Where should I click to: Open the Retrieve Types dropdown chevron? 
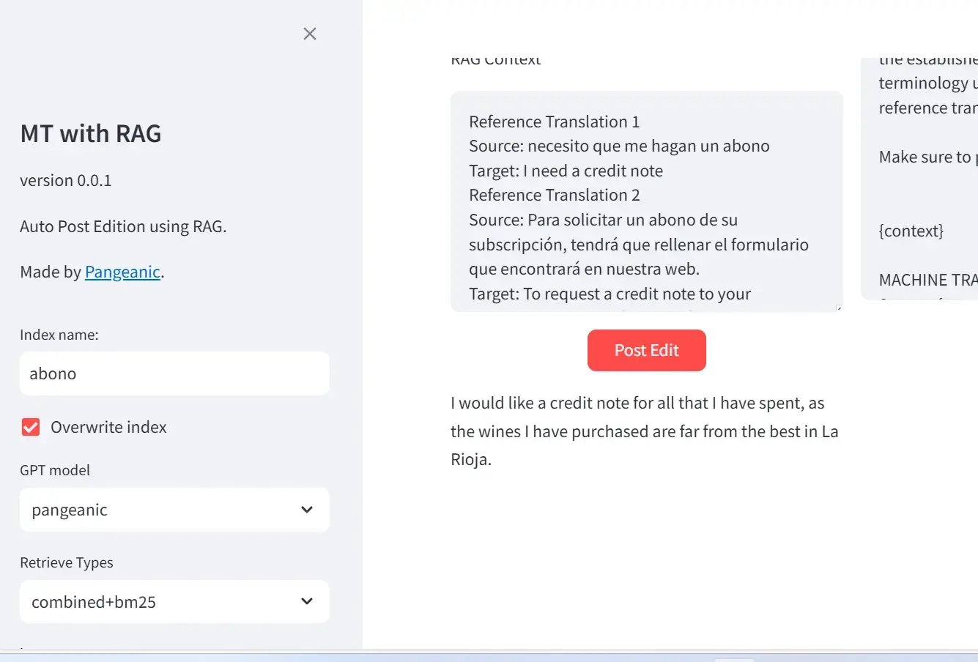tap(307, 601)
